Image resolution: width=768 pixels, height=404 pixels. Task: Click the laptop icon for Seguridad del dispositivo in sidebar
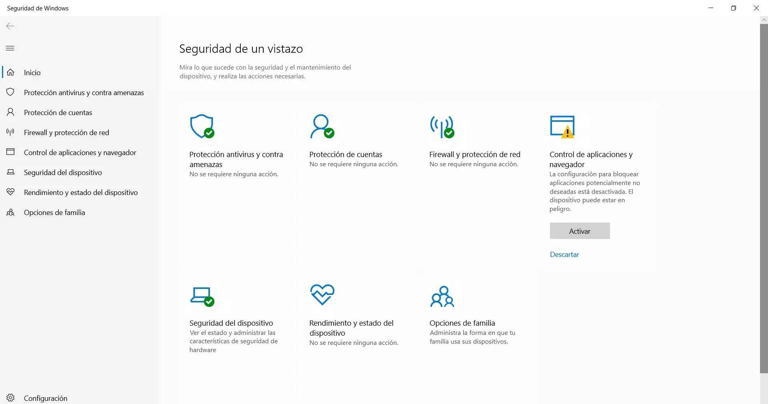[10, 172]
